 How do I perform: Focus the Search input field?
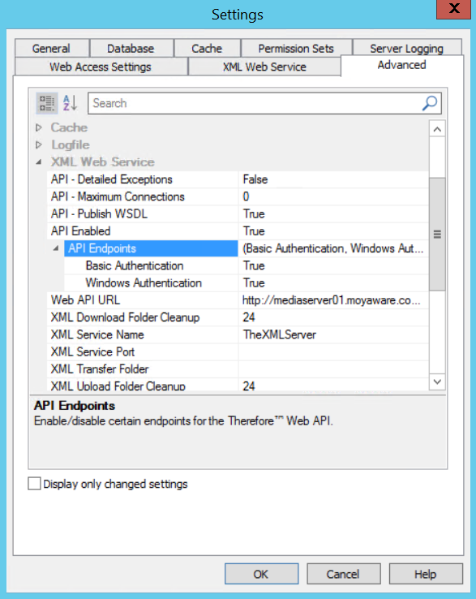[255, 103]
